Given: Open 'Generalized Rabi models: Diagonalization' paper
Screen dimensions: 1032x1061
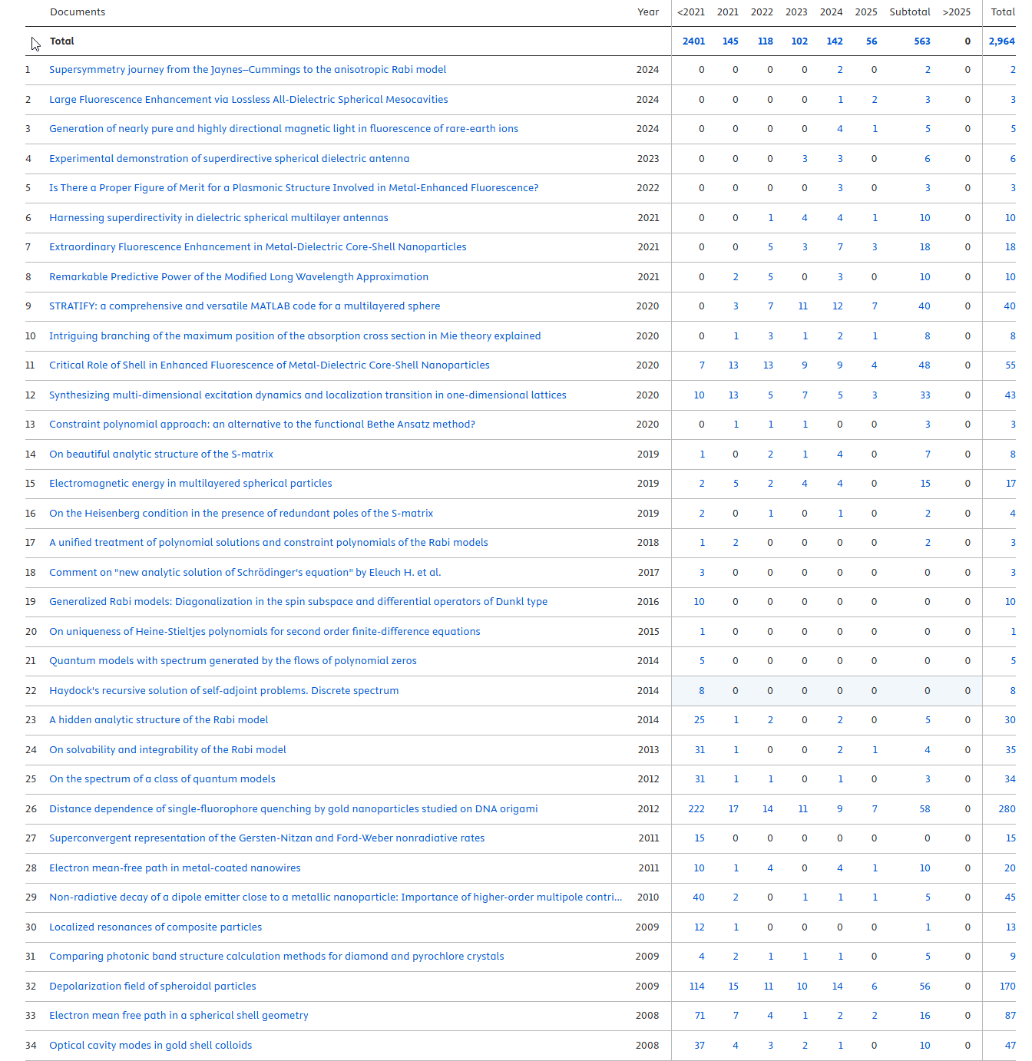Looking at the screenshot, I should (298, 602).
